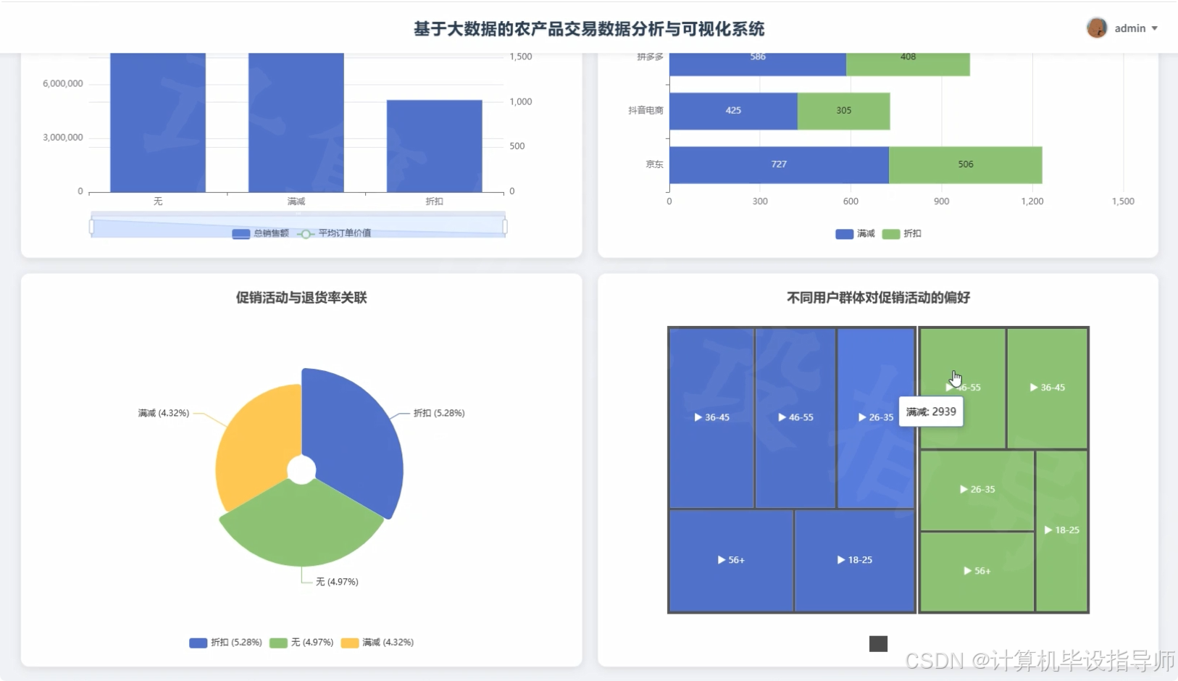Click the 折扣 (5.28%) label beside the pie
Screen dimensions: 1178x681
439,413
